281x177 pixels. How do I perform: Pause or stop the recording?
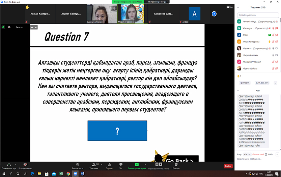(156, 164)
